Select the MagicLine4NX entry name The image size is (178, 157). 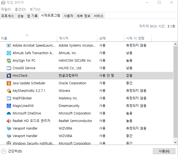click(x=23, y=106)
